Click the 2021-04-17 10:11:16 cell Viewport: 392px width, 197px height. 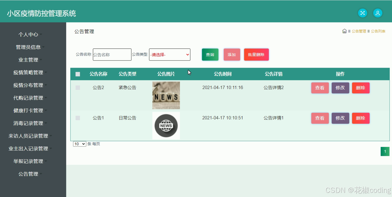click(223, 88)
